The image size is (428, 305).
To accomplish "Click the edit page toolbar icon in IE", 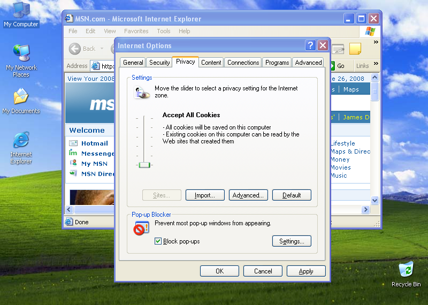I will click(338, 49).
